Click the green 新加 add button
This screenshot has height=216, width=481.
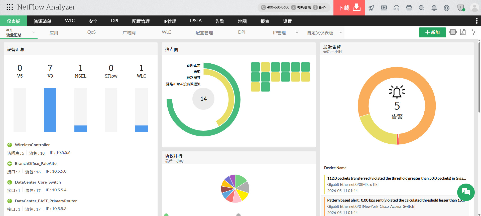pos(432,32)
